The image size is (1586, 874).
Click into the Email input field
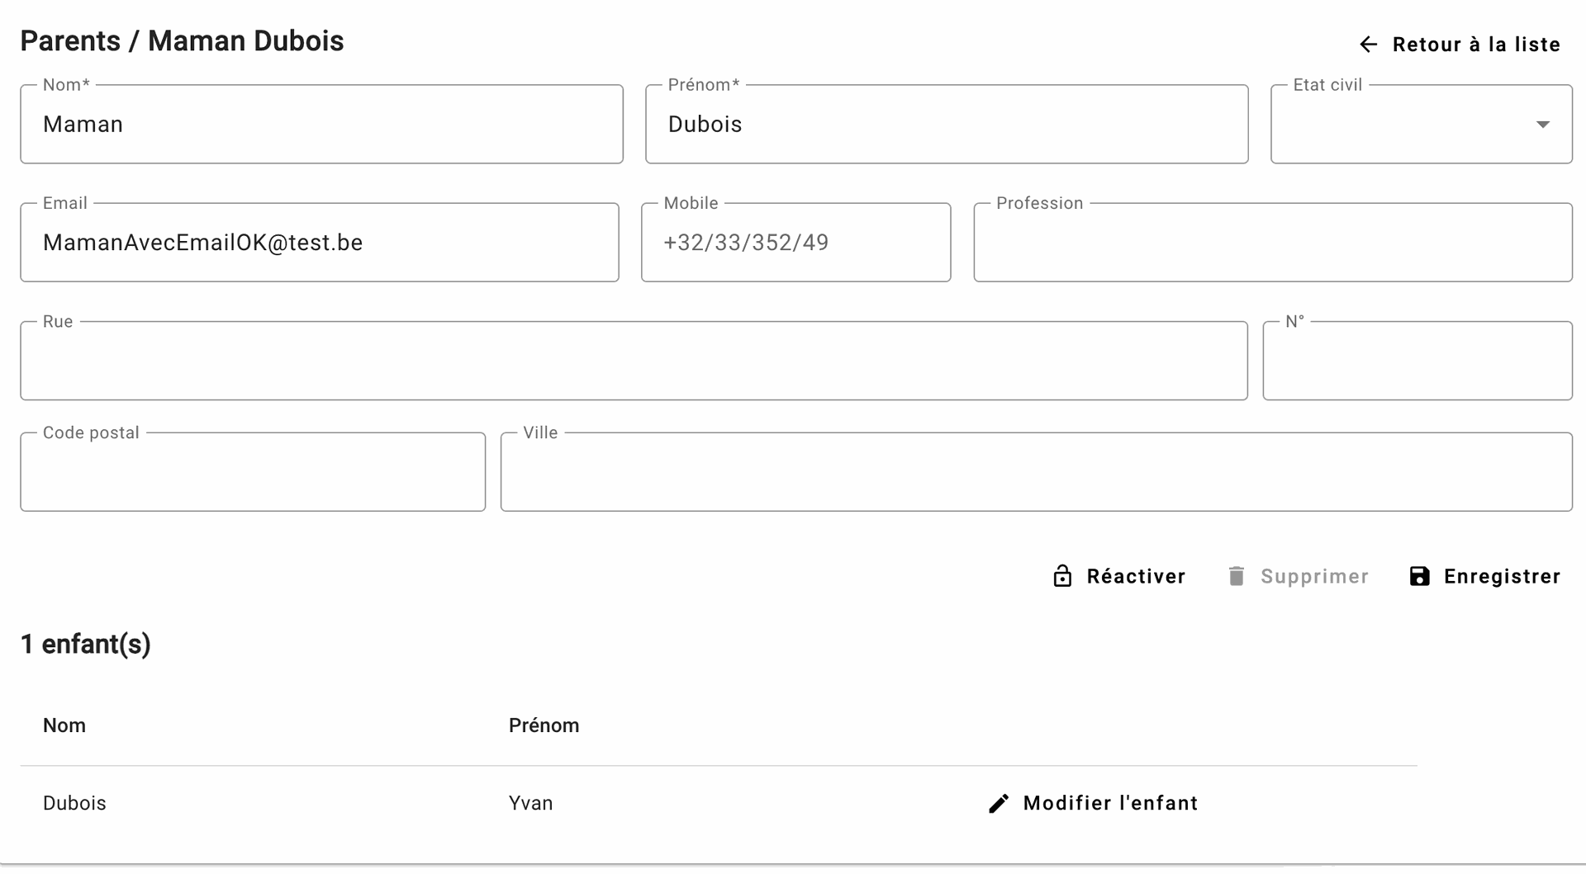[x=320, y=243]
